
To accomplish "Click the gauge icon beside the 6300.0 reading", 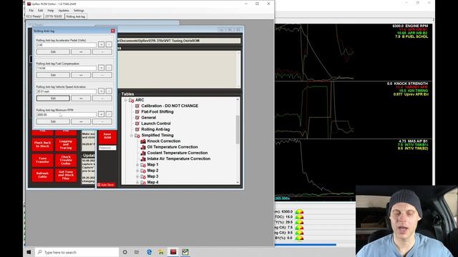I will coord(299,211).
